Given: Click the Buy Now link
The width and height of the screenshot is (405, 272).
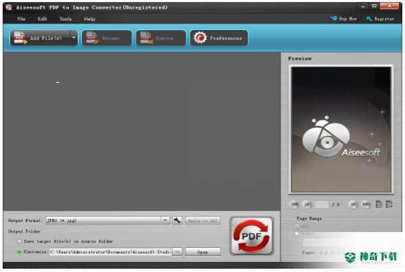Looking at the screenshot, I should click(x=344, y=19).
